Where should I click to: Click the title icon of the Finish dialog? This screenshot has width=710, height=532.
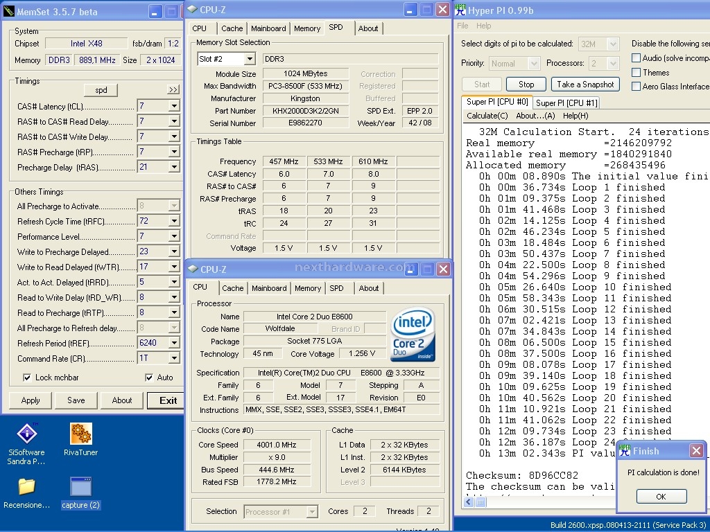coord(625,450)
